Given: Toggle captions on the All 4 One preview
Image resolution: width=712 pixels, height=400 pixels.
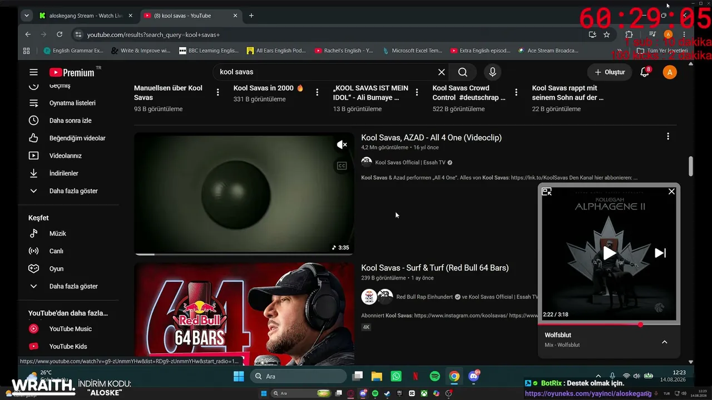Looking at the screenshot, I should (x=342, y=166).
